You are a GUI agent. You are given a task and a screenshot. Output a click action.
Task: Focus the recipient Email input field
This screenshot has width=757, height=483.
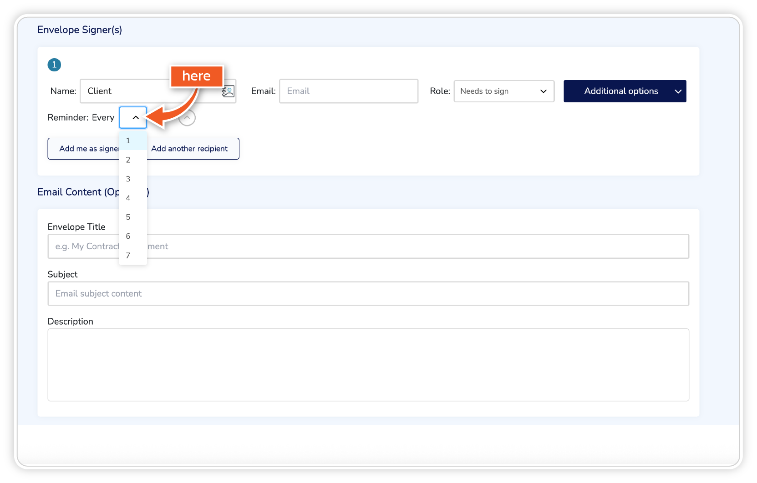click(349, 91)
